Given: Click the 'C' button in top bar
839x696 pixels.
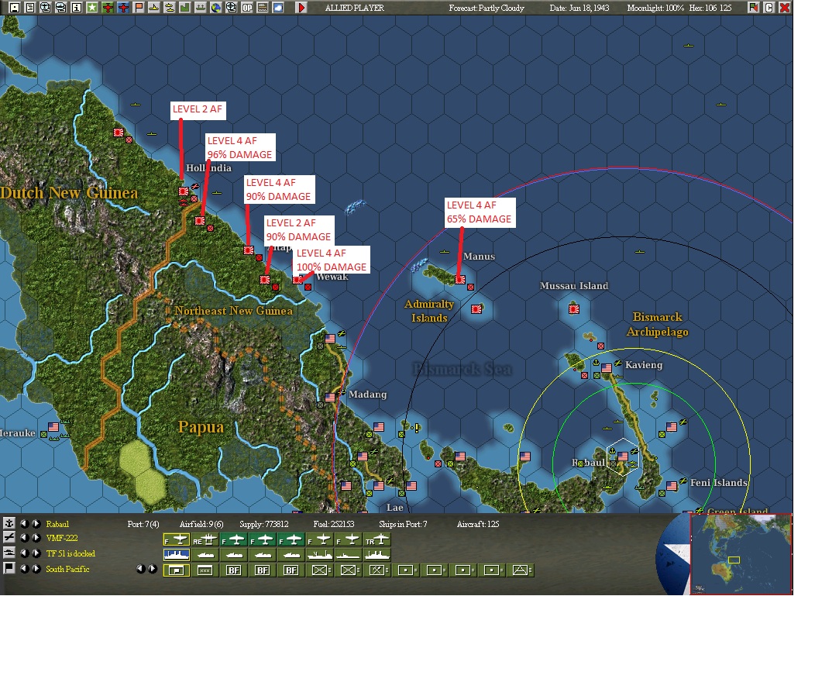Looking at the screenshot, I should pyautogui.click(x=769, y=8).
